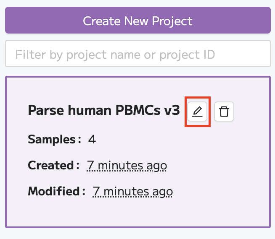Click the word Project on the purple button

point(172,22)
